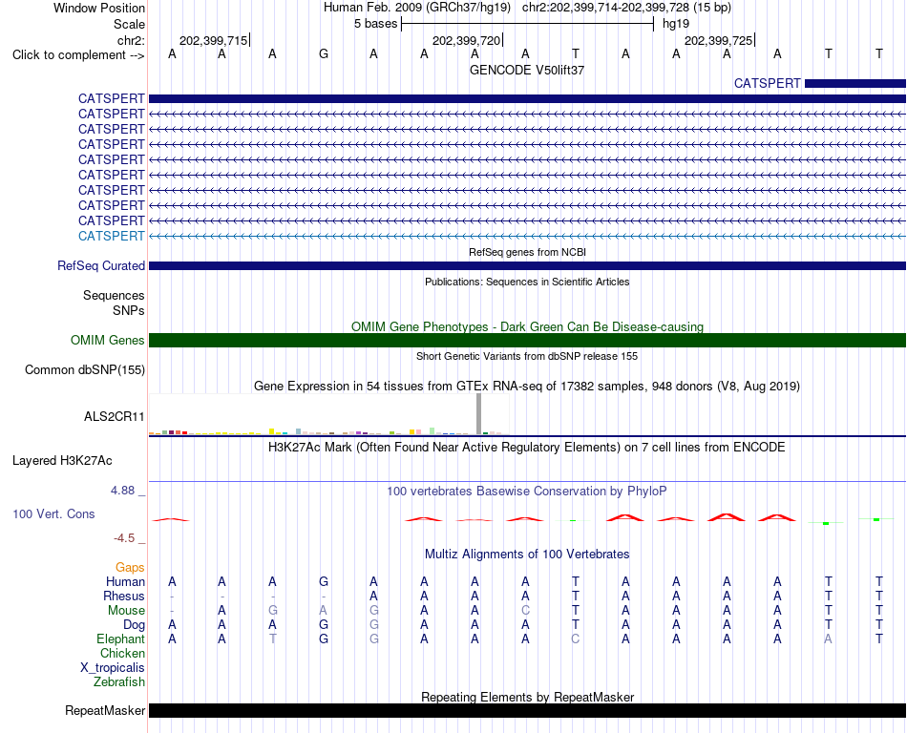Click the black RepeatMasker bar
The width and height of the screenshot is (907, 733).
(527, 710)
